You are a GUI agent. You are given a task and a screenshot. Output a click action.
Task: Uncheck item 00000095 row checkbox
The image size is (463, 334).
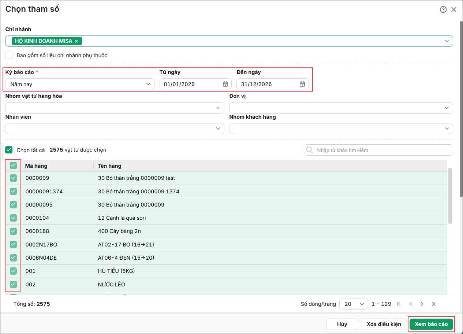click(x=13, y=204)
